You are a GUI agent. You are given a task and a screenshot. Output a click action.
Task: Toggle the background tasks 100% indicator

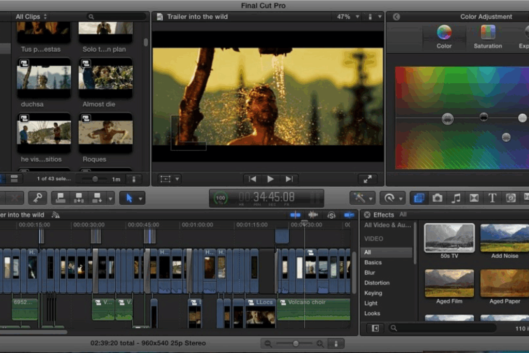(221, 198)
